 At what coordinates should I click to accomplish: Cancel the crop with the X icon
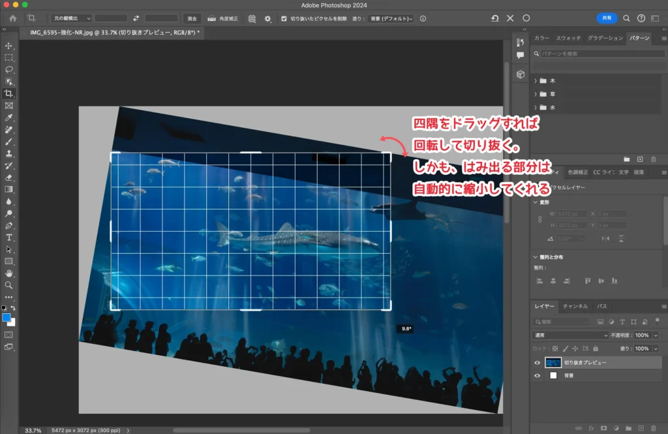[x=510, y=19]
